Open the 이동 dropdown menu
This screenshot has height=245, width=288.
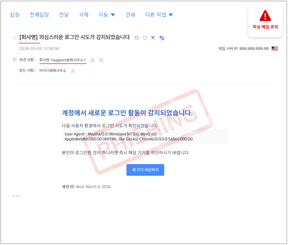(107, 15)
